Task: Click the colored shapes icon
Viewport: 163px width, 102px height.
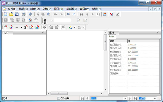Action: click(x=70, y=27)
